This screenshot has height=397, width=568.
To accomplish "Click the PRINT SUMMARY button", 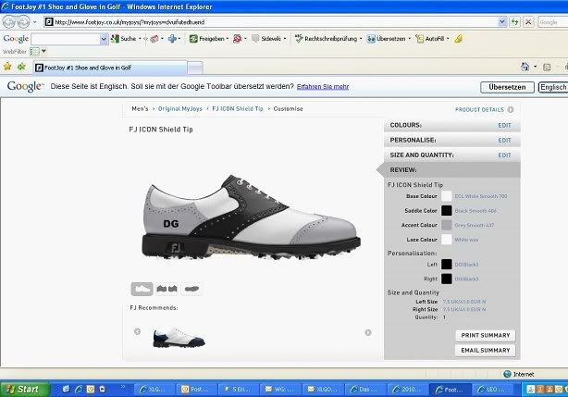I will coord(486,335).
